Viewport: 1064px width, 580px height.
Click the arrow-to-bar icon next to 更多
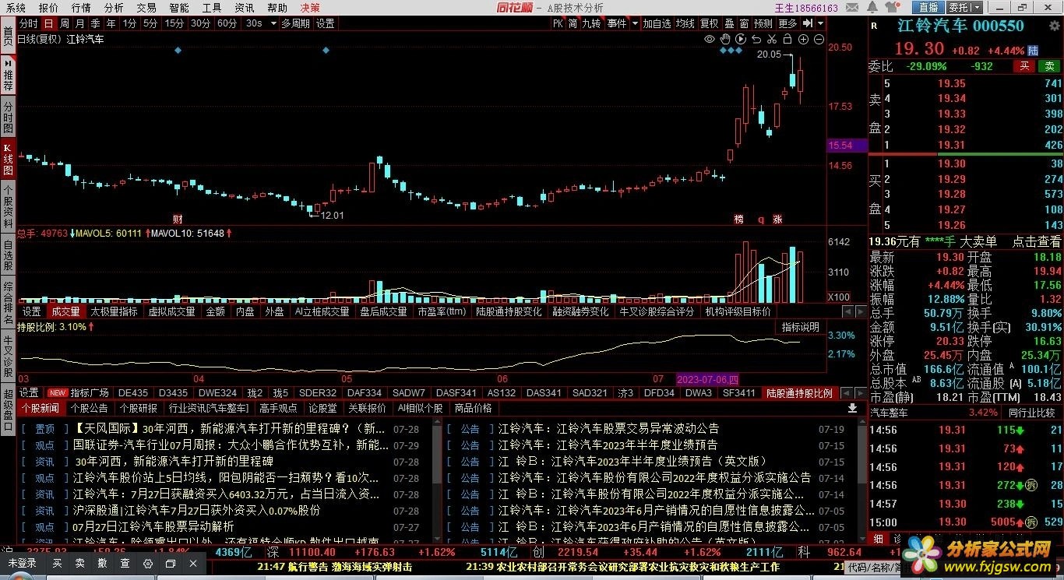pyautogui.click(x=808, y=23)
